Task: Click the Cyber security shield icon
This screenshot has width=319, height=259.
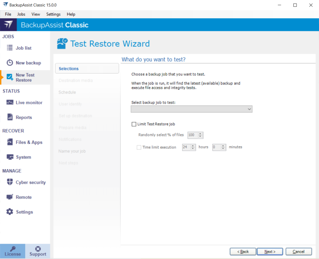Action: coord(10,182)
